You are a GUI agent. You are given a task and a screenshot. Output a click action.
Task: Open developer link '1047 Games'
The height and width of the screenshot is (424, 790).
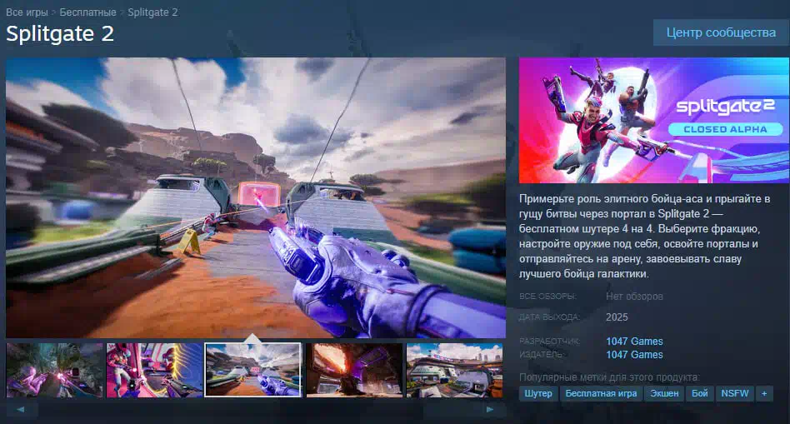[x=634, y=342]
